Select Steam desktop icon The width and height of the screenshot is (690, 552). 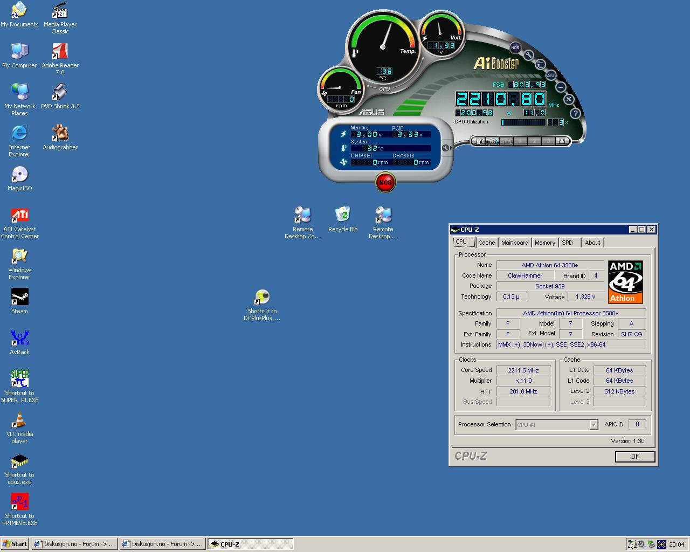tap(19, 301)
